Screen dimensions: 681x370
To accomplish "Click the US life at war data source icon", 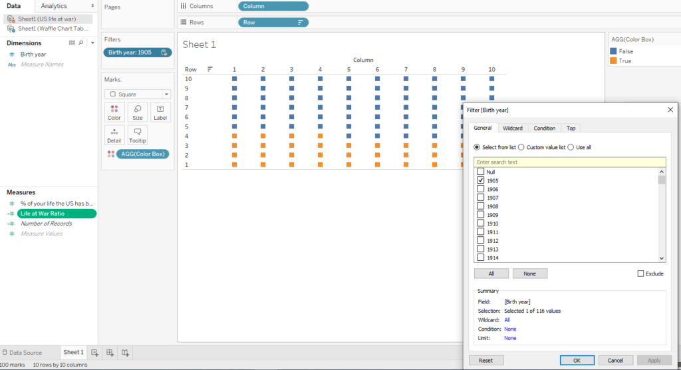I will point(11,19).
